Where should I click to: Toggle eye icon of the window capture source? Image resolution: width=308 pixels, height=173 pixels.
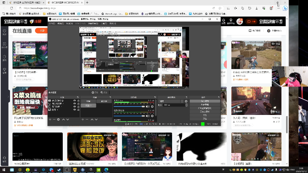pos(74,107)
